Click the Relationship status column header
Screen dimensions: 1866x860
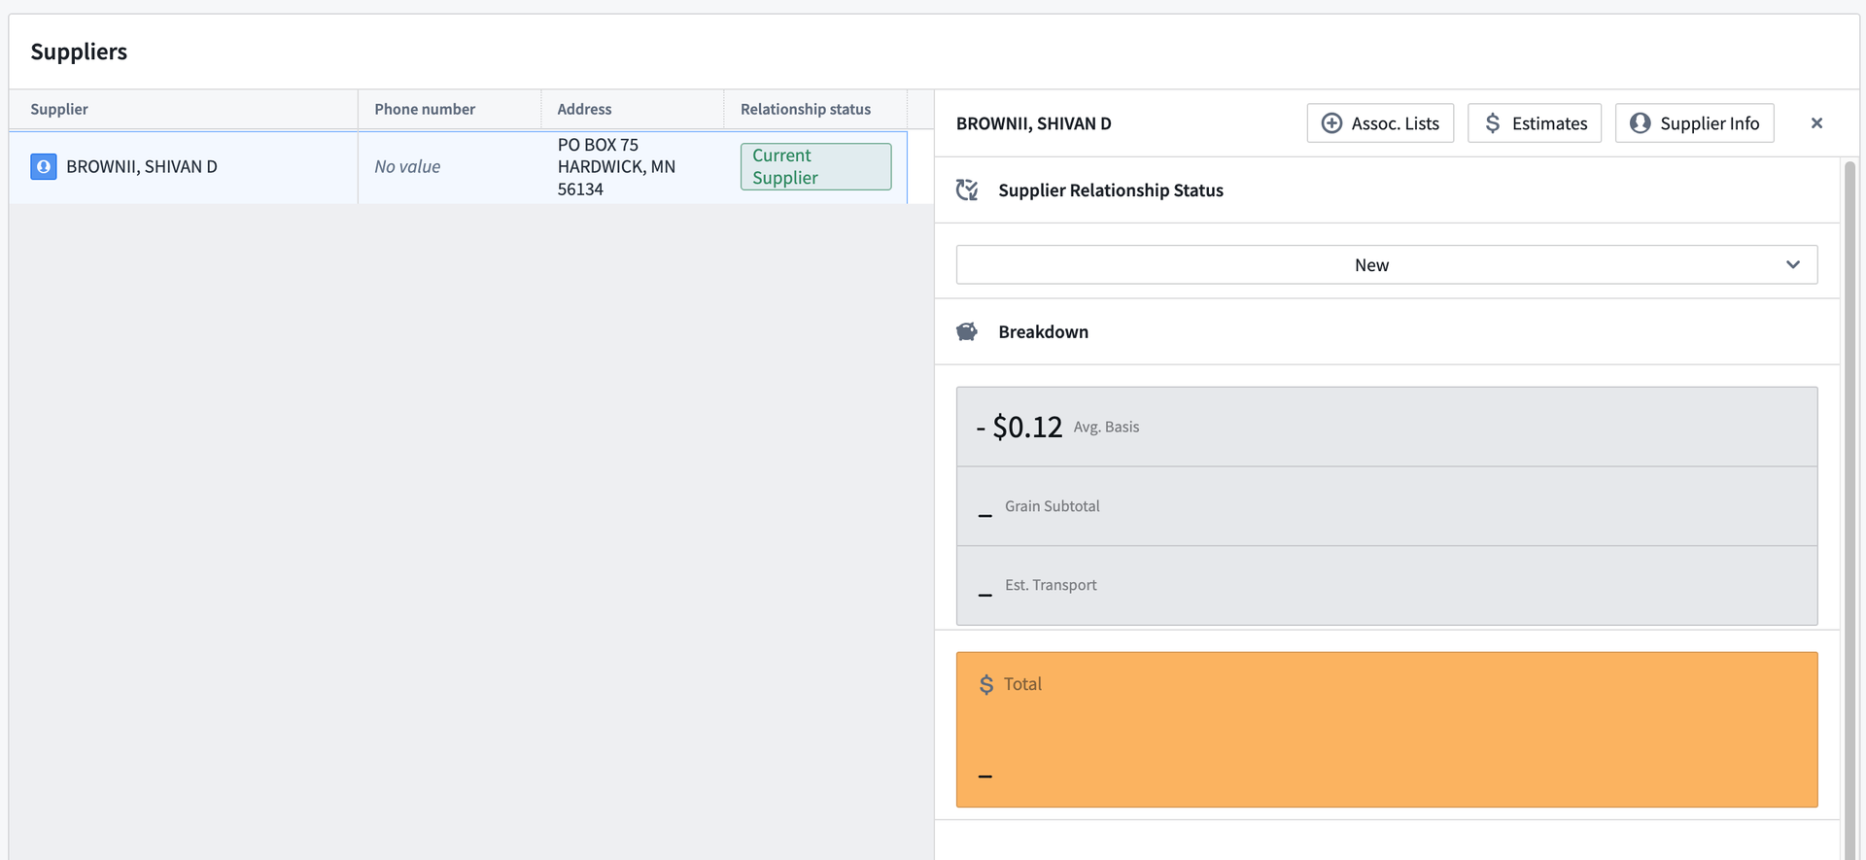pyautogui.click(x=805, y=110)
